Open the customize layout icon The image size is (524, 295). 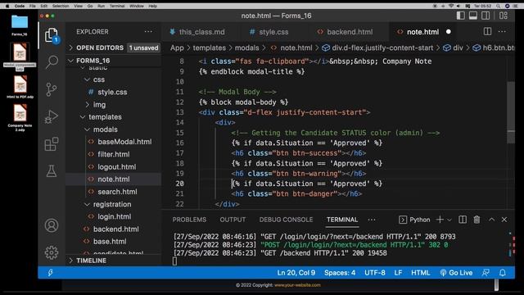[504, 16]
